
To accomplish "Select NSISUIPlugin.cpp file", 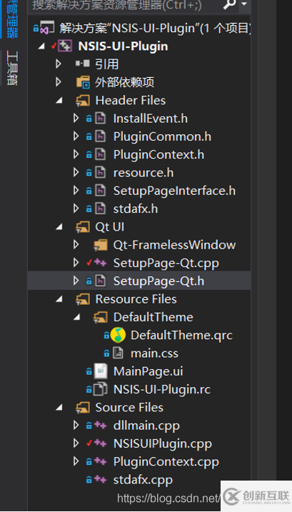I will click(162, 443).
